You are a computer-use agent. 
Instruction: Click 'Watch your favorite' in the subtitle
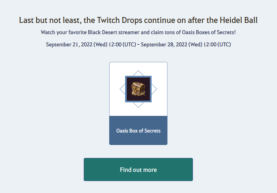tap(64, 32)
